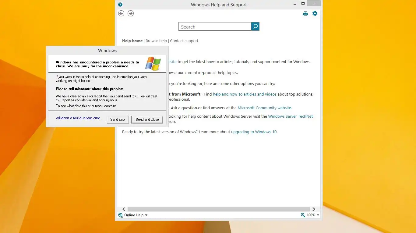
Task: Go back with the back arrow
Action: click(121, 13)
